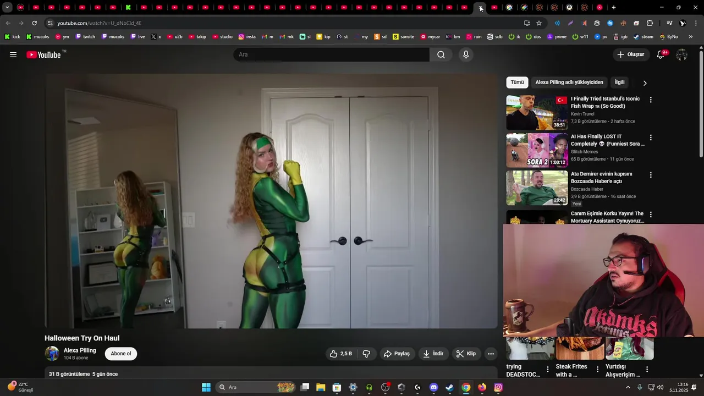704x396 pixels.
Task: Like the video with thumbs up
Action: tap(341, 354)
